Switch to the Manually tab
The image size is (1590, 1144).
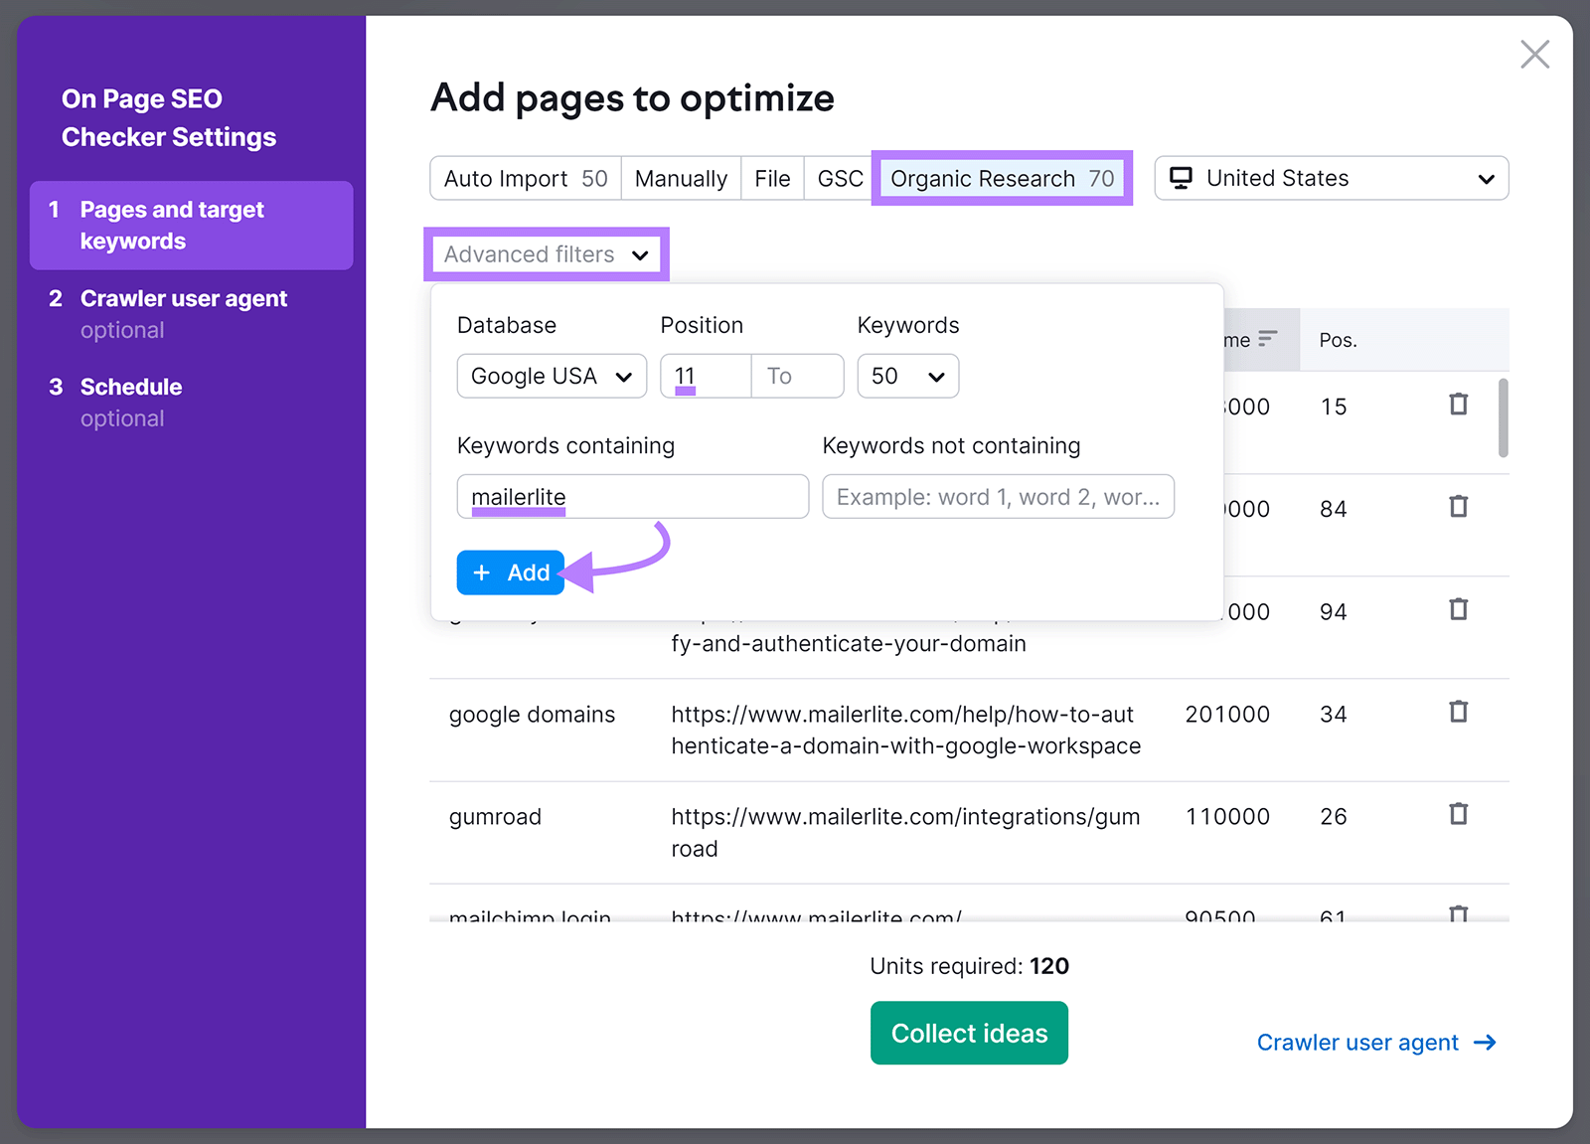(x=680, y=178)
